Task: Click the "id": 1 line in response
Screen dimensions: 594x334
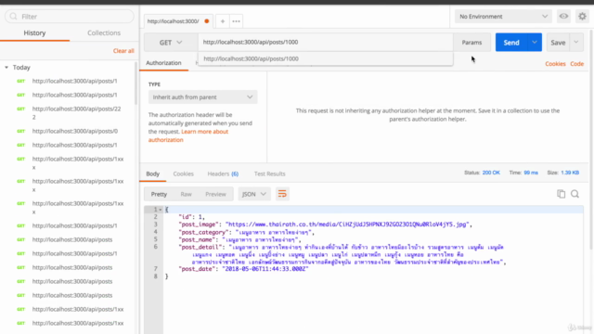Action: pyautogui.click(x=192, y=217)
